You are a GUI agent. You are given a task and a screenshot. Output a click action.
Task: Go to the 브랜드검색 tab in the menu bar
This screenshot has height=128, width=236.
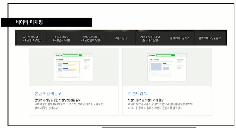click(x=121, y=38)
